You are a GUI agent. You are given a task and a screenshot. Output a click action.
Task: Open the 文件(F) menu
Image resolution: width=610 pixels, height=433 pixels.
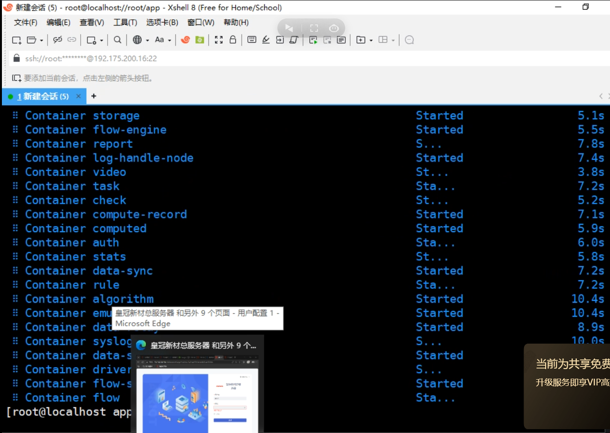25,23
